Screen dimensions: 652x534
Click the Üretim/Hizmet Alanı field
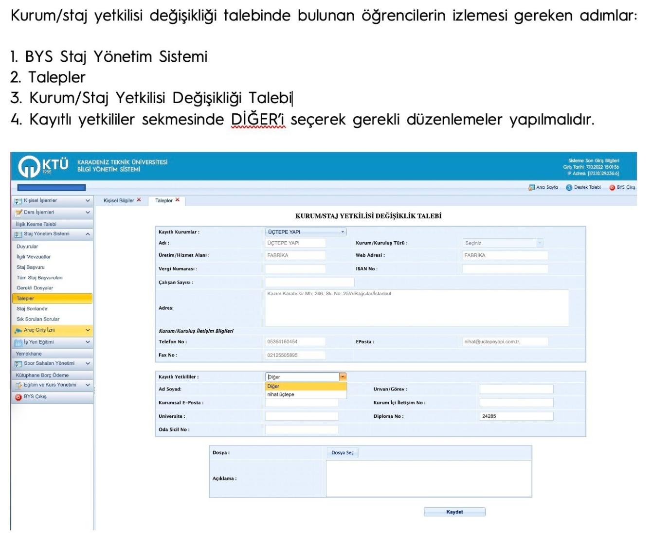(295, 255)
